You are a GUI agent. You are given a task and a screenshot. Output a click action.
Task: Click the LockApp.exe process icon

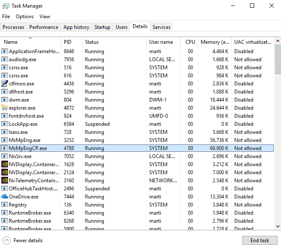(x=5, y=124)
